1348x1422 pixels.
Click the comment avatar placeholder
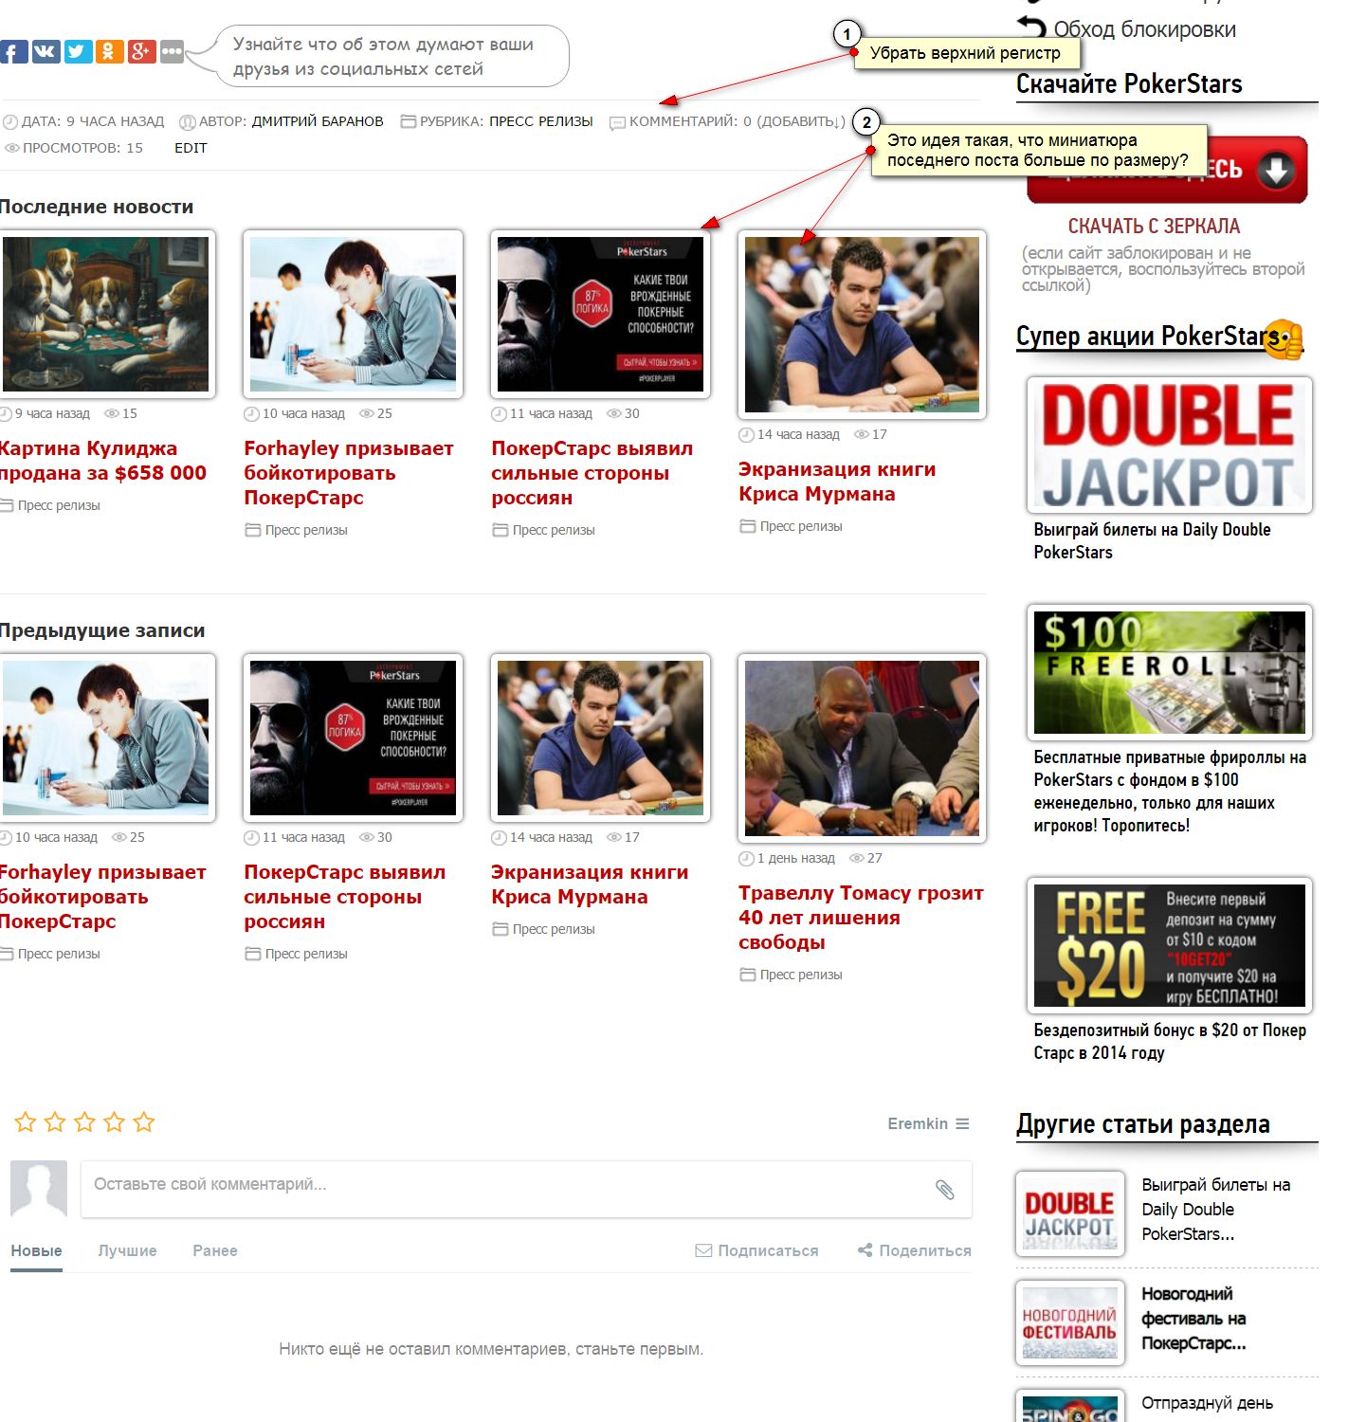(39, 1189)
